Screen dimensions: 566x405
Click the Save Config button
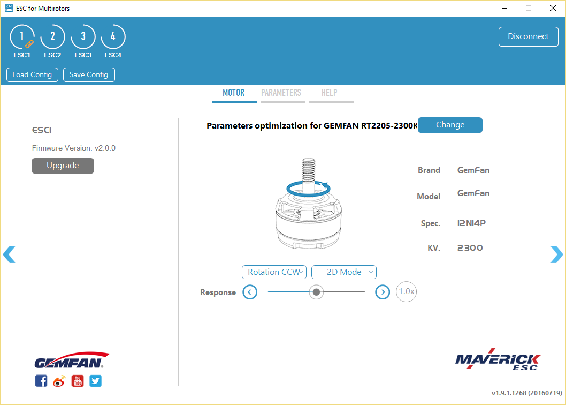[x=89, y=74]
